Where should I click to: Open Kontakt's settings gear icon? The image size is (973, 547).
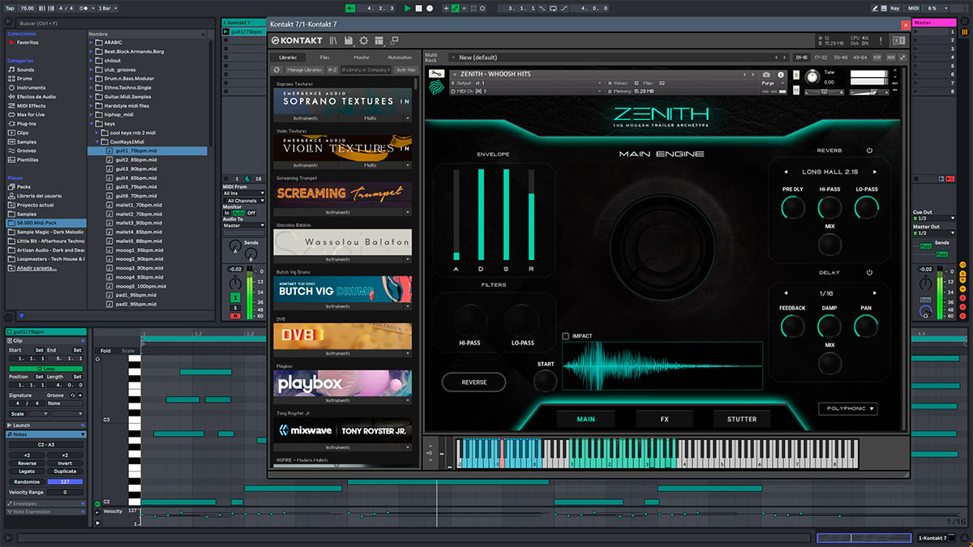[x=363, y=41]
